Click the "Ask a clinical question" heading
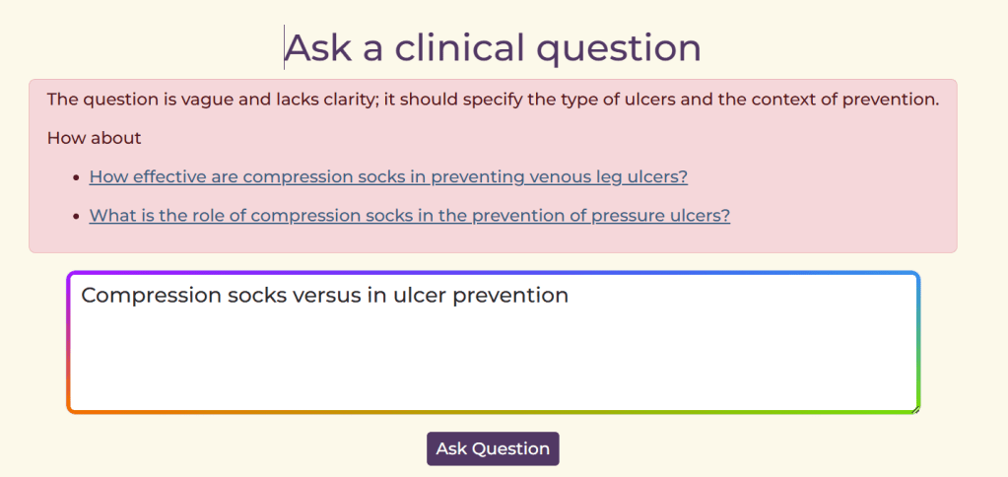Viewport: 1008px width, 477px height. click(493, 47)
